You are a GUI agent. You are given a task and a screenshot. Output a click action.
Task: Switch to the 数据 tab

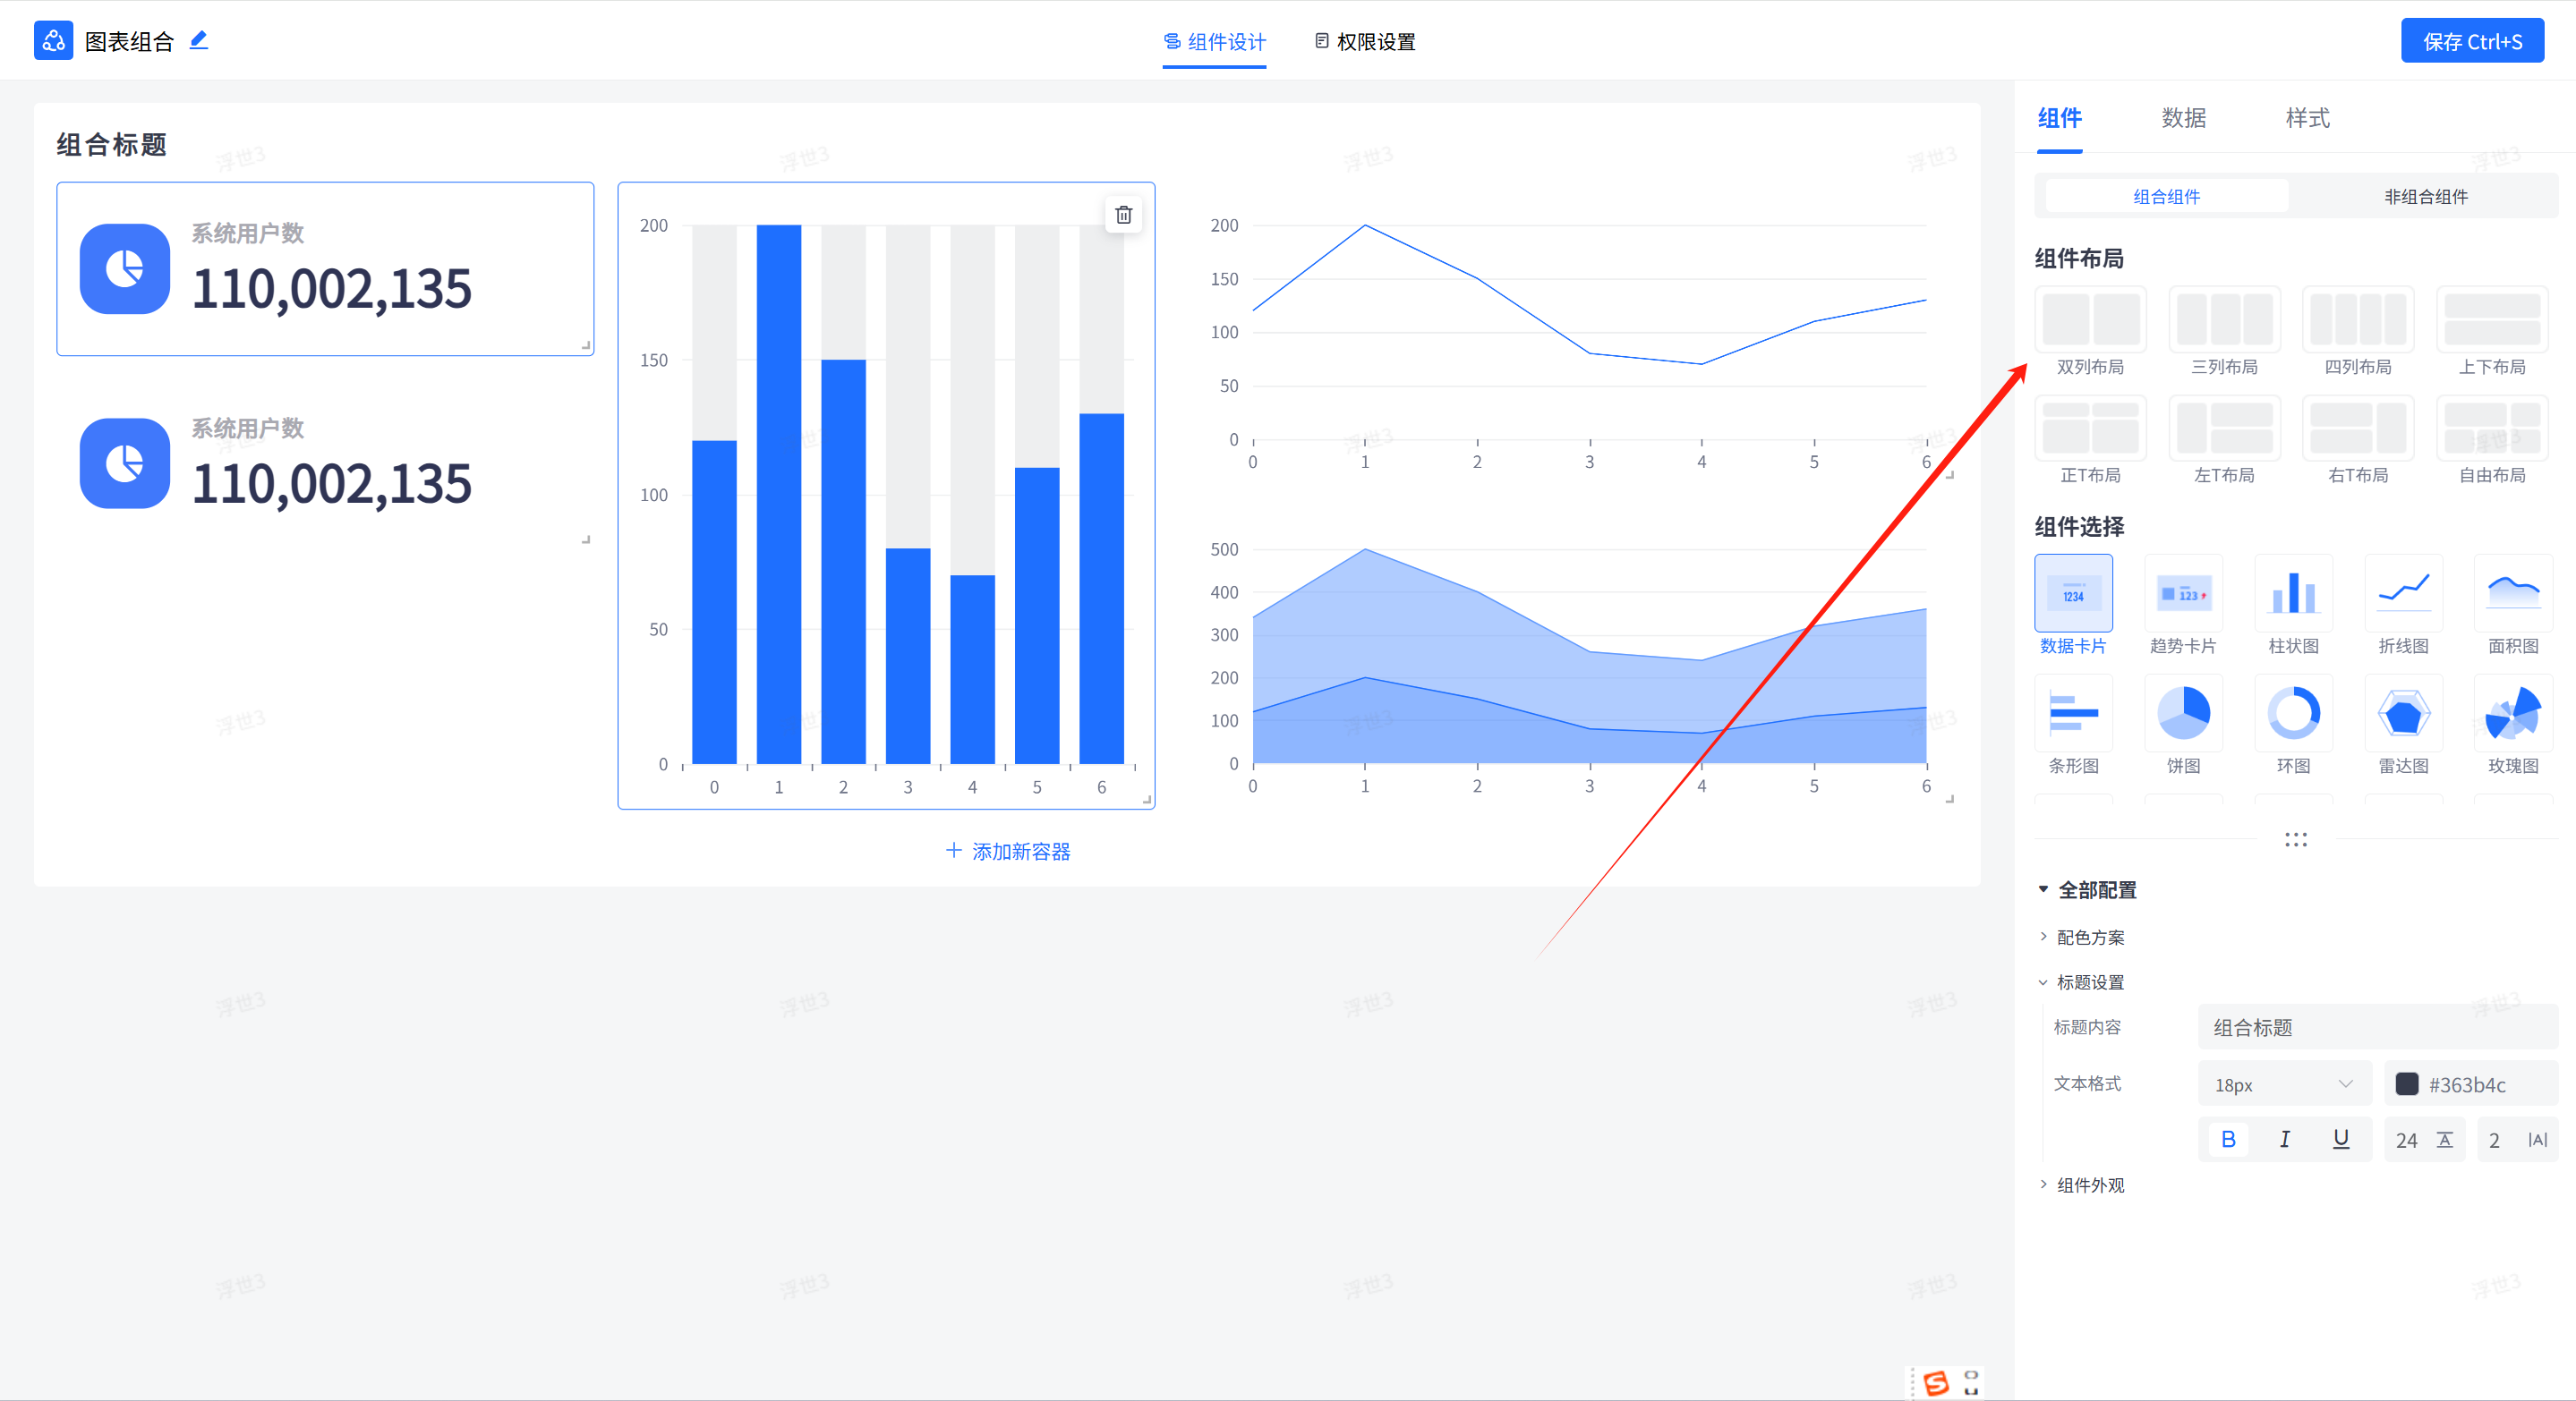click(2183, 118)
